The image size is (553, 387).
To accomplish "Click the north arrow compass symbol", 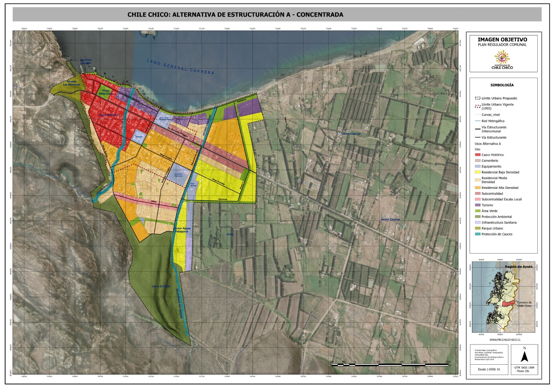I will pyautogui.click(x=524, y=356).
